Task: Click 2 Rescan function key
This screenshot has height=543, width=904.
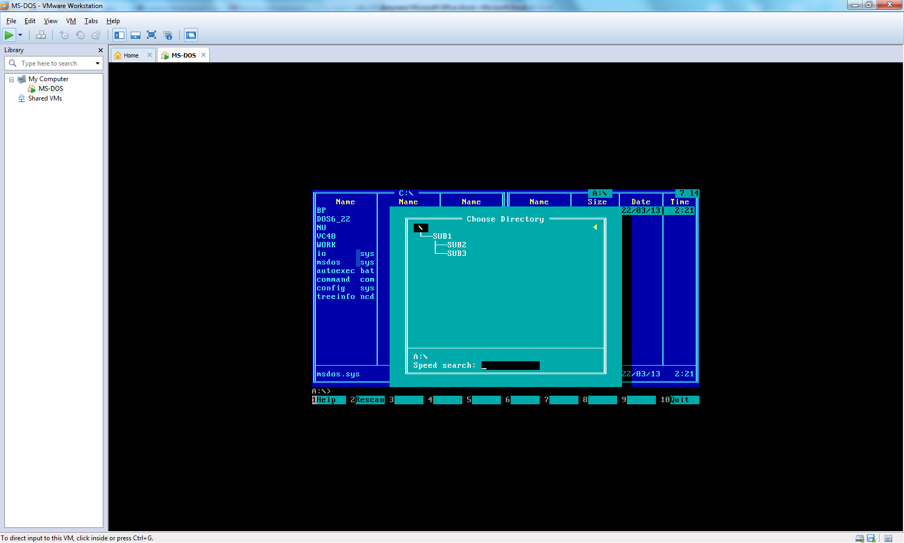Action: point(368,400)
